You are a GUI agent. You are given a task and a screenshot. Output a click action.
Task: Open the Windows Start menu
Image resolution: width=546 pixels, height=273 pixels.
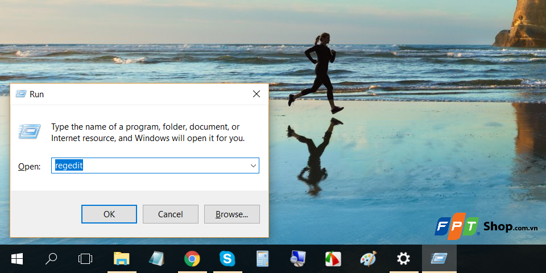(x=17, y=259)
